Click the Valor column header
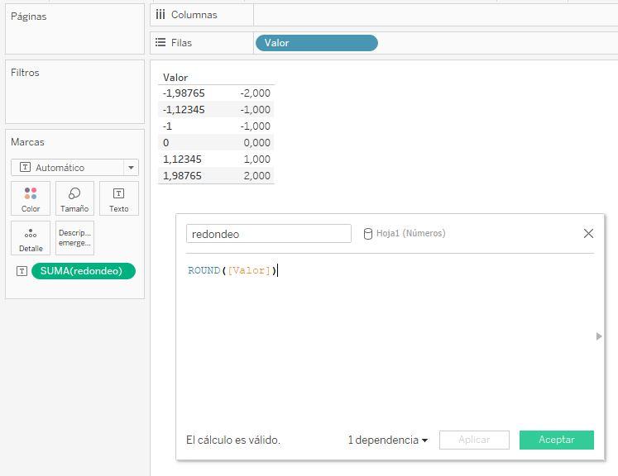This screenshot has width=618, height=476. (x=175, y=78)
